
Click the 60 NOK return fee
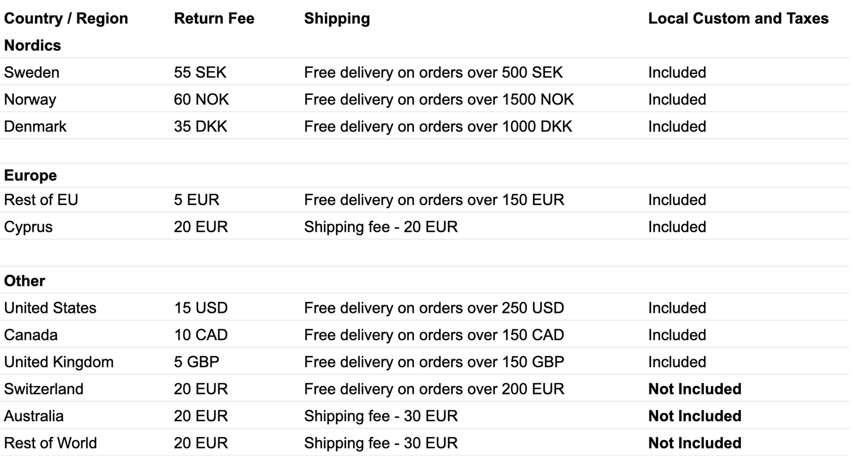201,99
